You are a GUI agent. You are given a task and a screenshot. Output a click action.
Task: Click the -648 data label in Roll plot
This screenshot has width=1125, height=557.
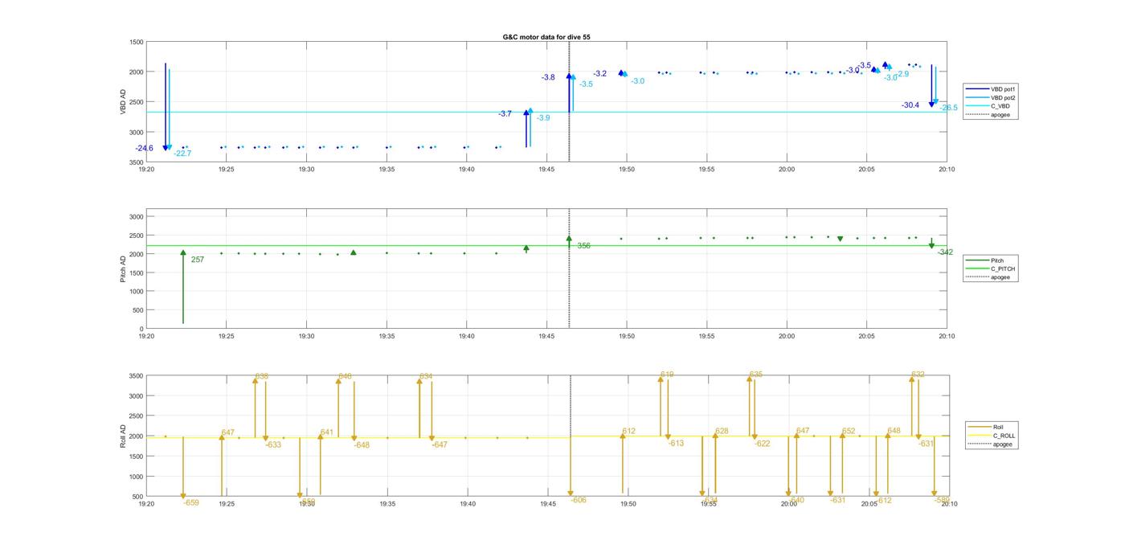tap(362, 445)
